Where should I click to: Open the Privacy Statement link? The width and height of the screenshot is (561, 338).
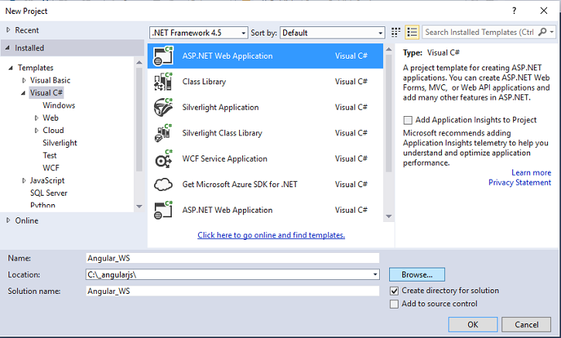[520, 183]
